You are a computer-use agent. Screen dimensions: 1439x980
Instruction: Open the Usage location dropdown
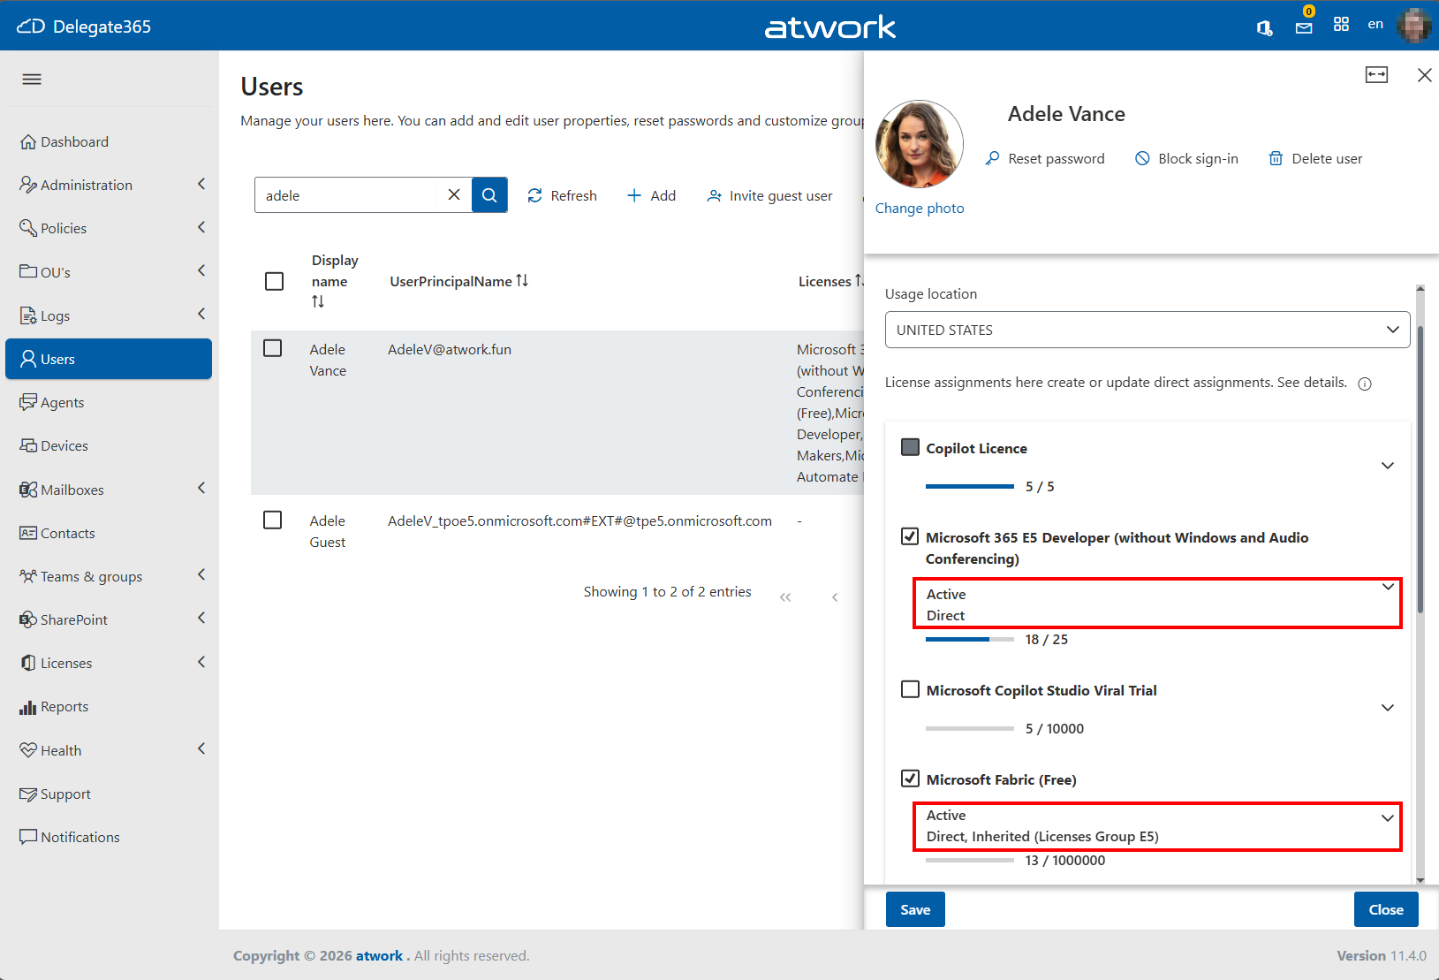tap(1147, 330)
